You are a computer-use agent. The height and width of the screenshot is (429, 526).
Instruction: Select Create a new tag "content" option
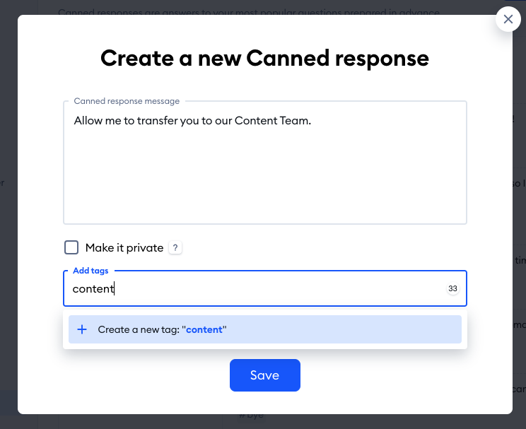coord(265,329)
